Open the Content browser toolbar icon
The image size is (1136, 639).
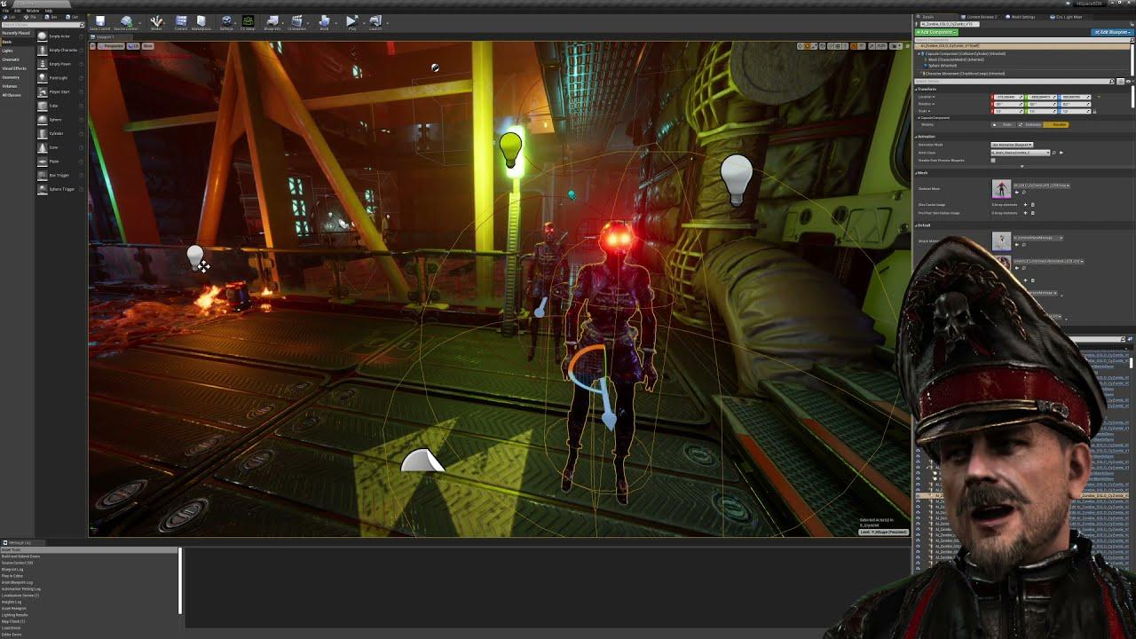click(181, 21)
